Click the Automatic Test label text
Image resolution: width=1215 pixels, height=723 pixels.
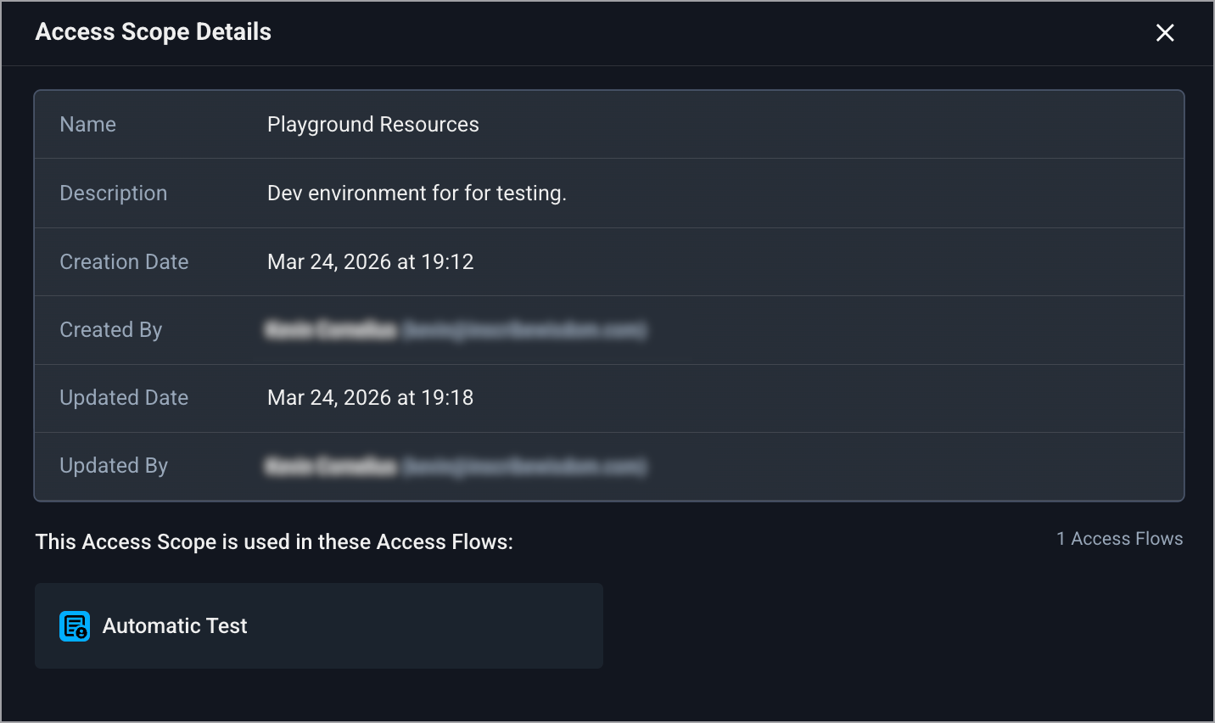(x=175, y=626)
